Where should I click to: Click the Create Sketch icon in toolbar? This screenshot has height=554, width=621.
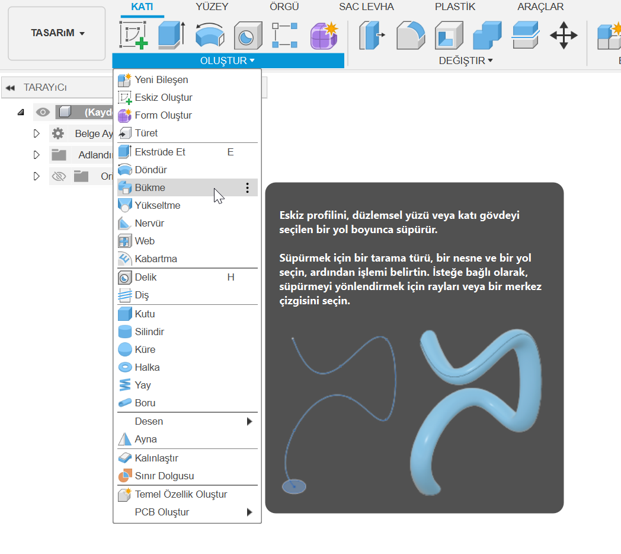tap(133, 34)
